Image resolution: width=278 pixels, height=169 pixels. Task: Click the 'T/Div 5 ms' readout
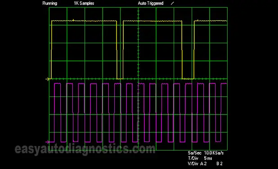pyautogui.click(x=200, y=158)
